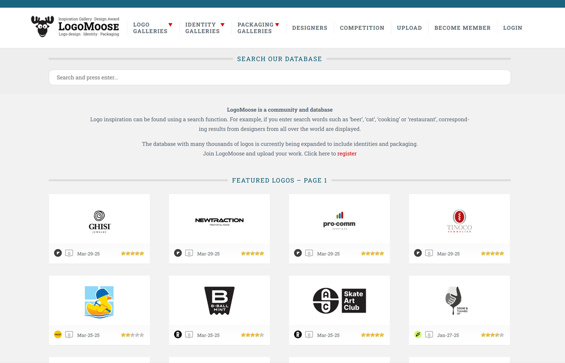
Task: Rate the GHISI logo via its stars
Action: pos(133,254)
